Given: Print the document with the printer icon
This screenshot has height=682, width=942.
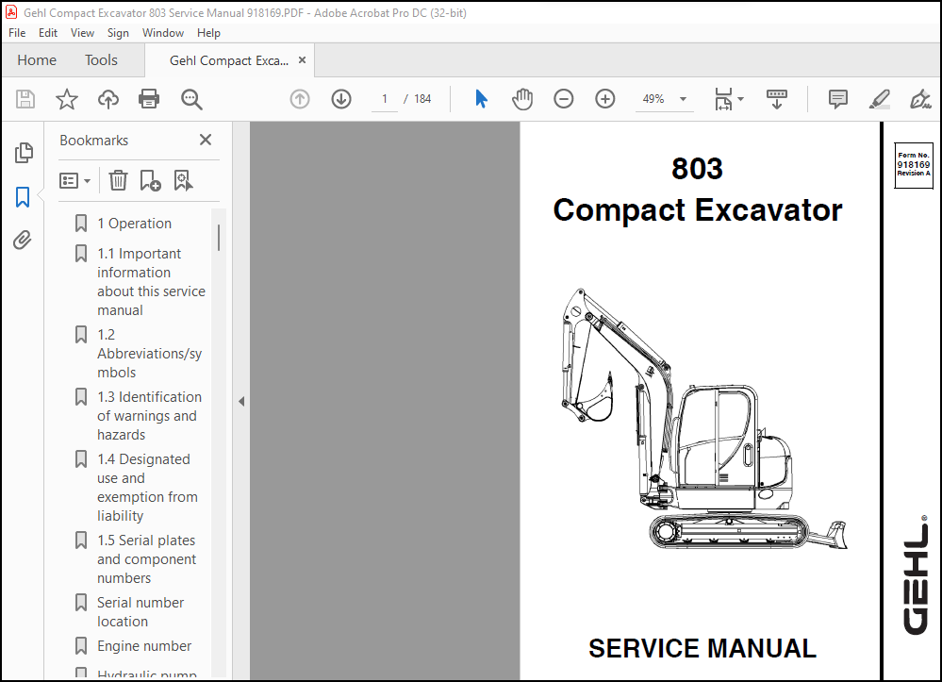Looking at the screenshot, I should click(149, 99).
